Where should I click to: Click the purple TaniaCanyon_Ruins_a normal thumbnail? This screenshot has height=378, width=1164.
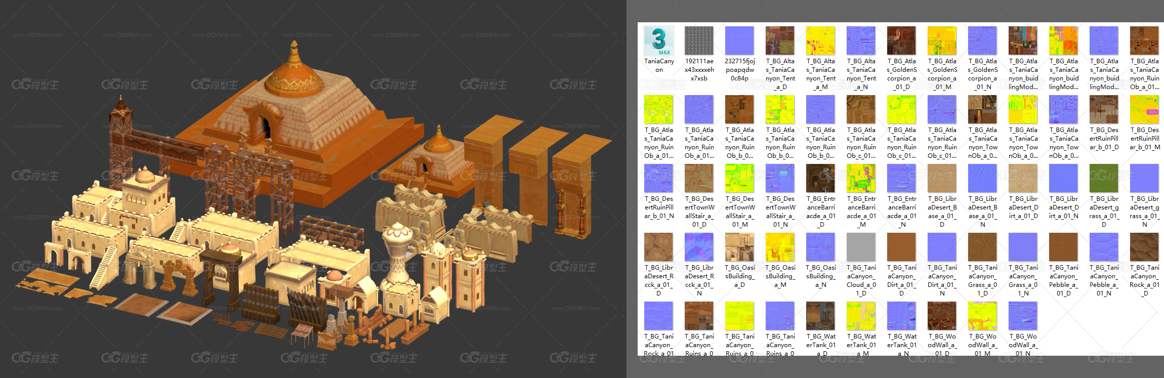(x=780, y=316)
